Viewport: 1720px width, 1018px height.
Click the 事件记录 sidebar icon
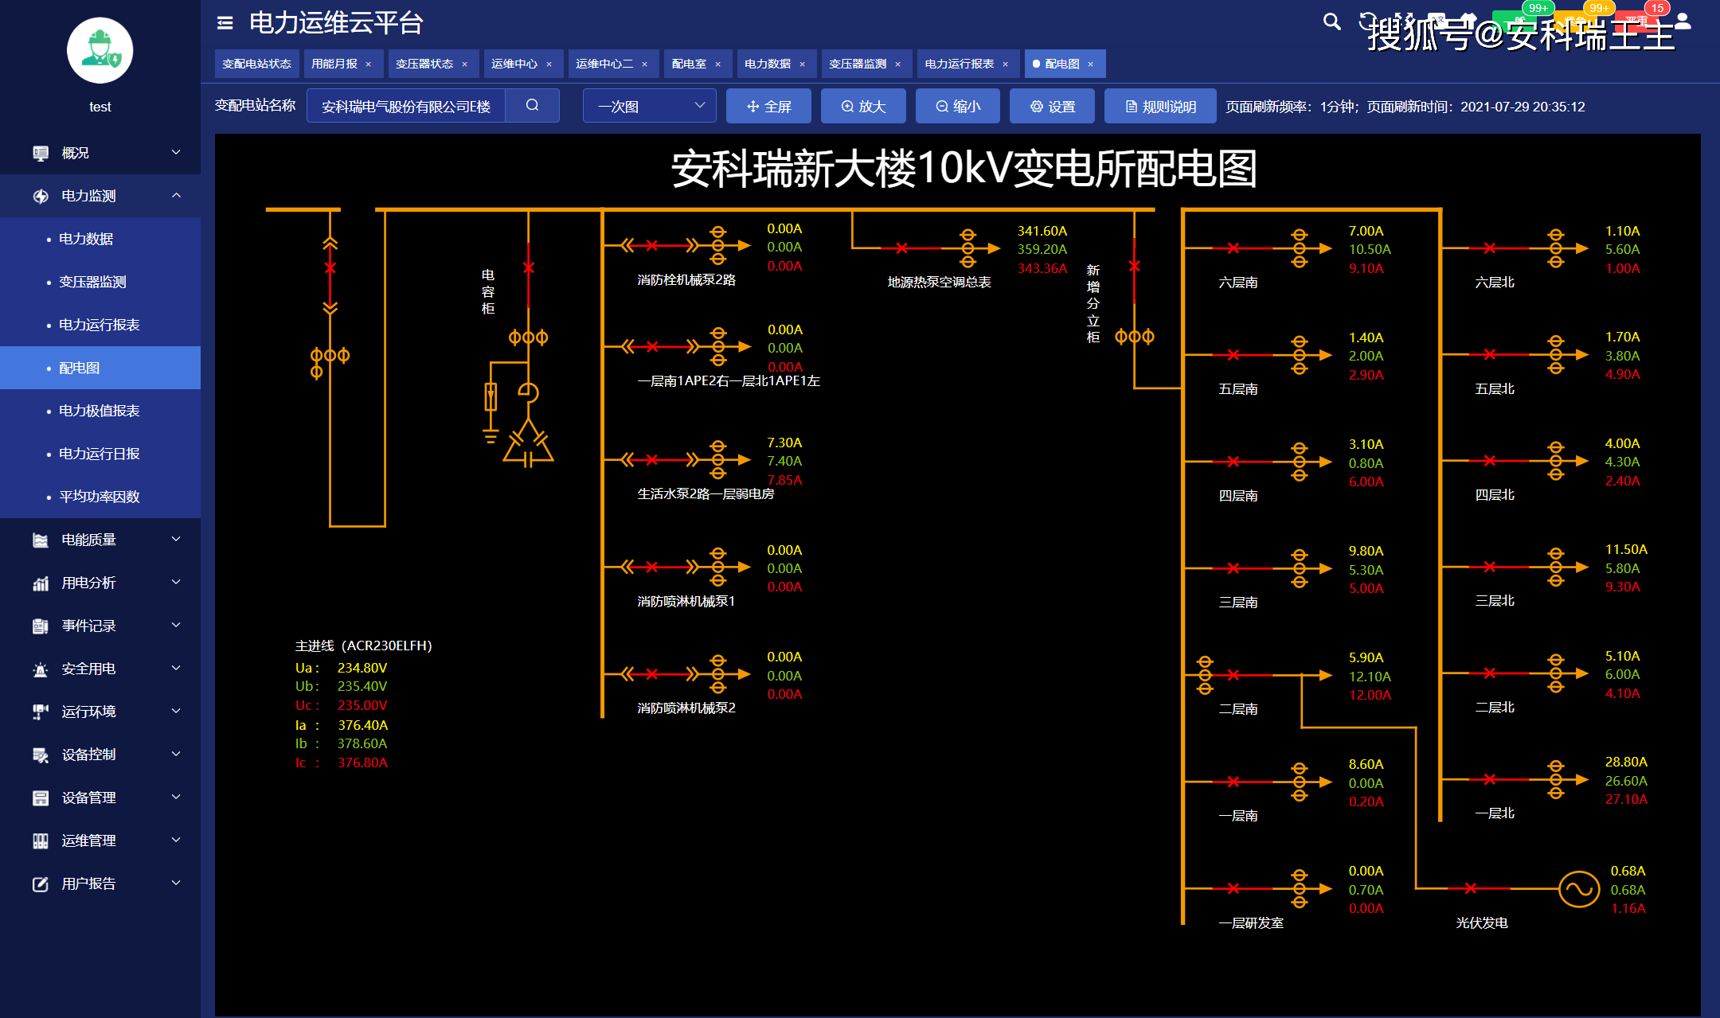41,626
